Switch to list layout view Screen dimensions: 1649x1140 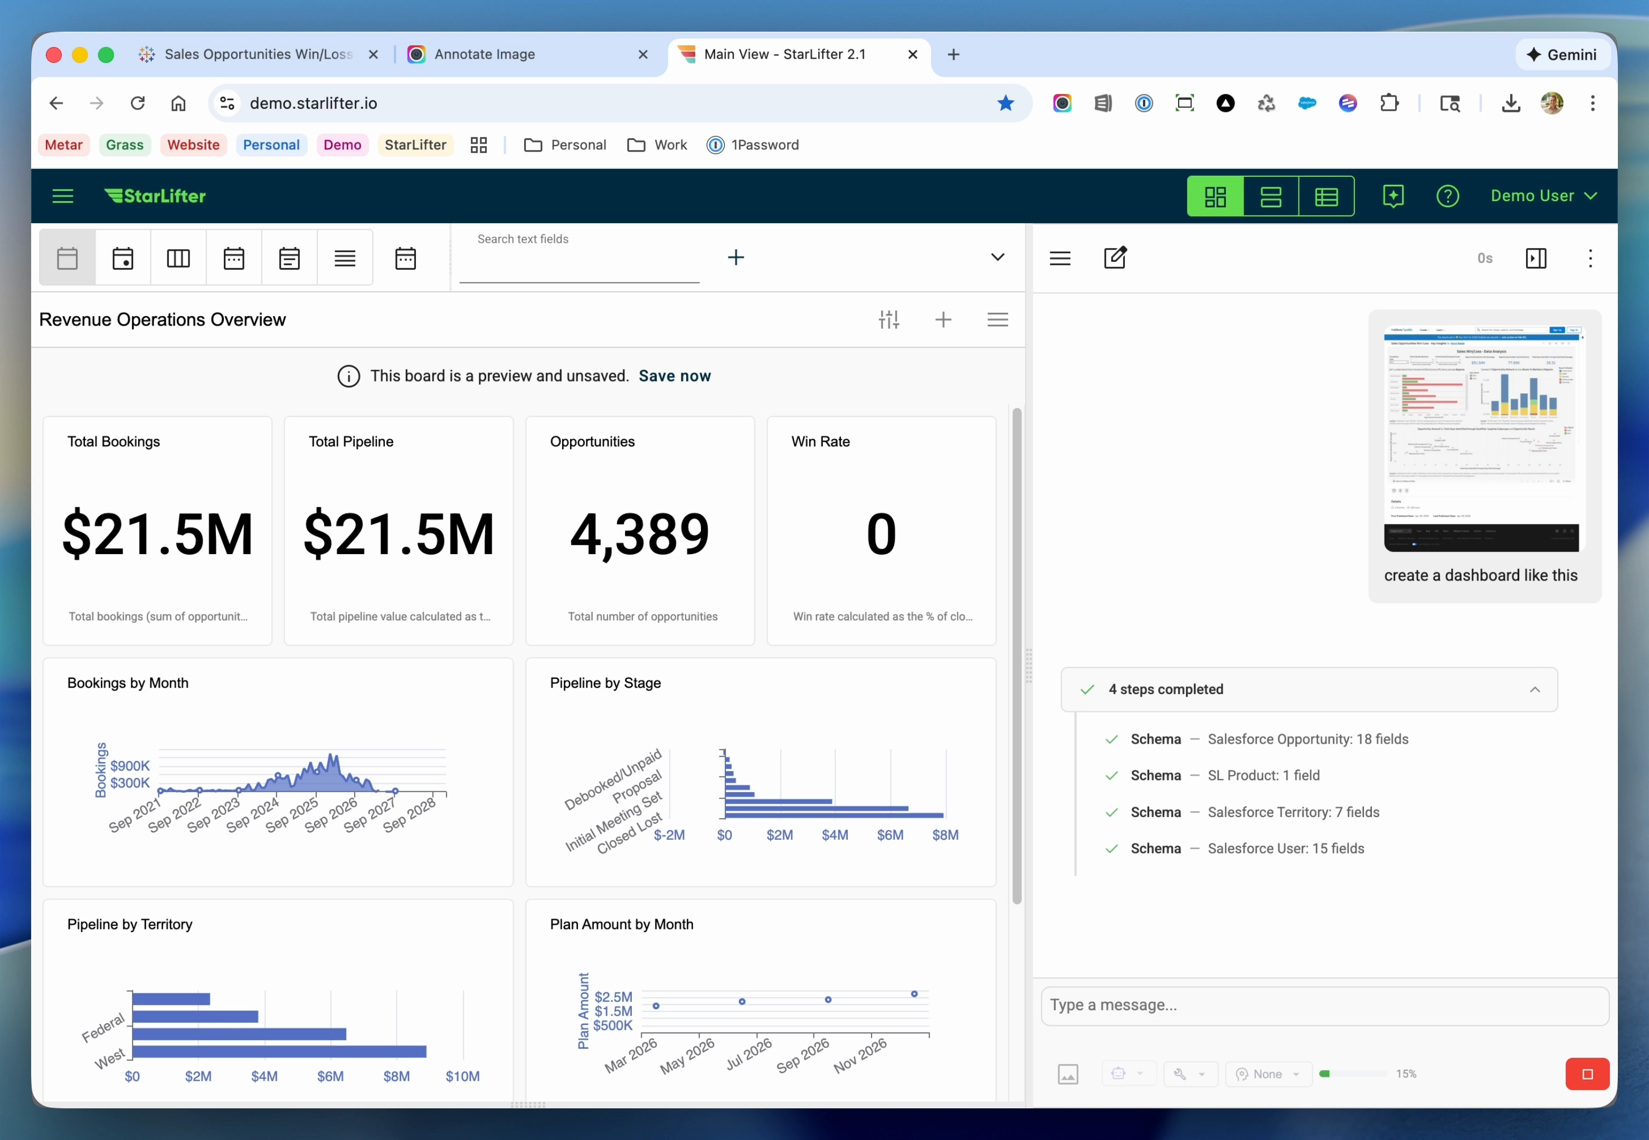pyautogui.click(x=1271, y=196)
